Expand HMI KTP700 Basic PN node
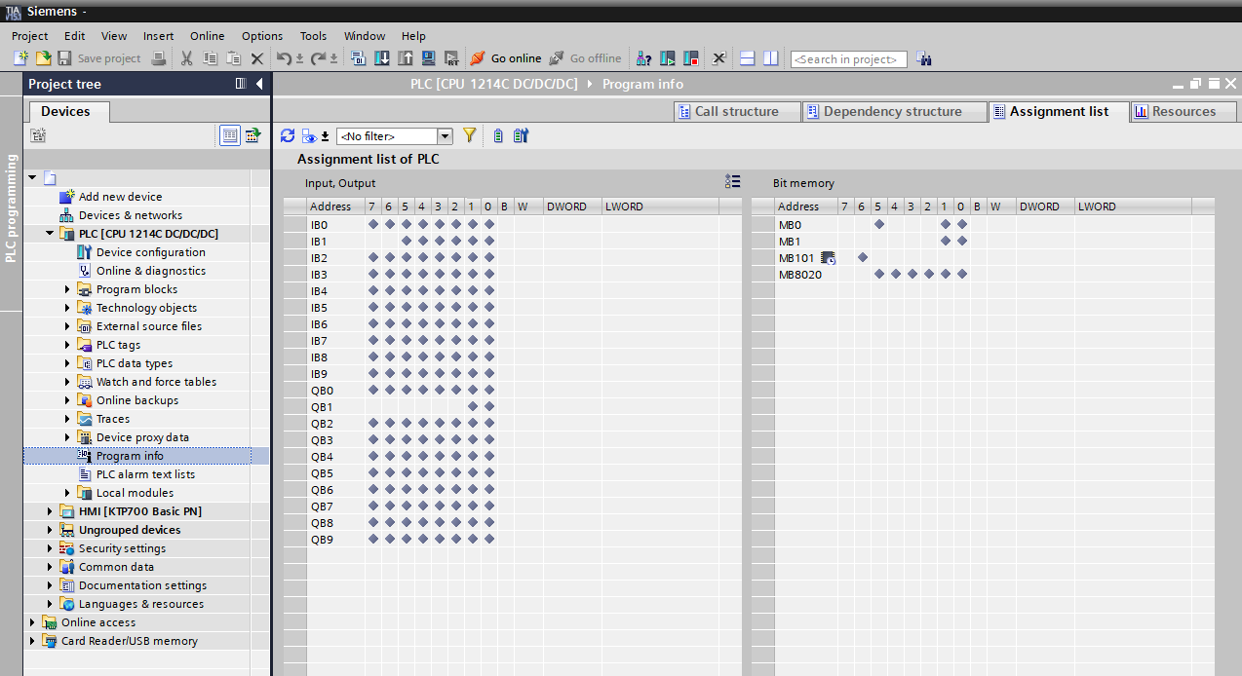The height and width of the screenshot is (676, 1242). coord(50,511)
